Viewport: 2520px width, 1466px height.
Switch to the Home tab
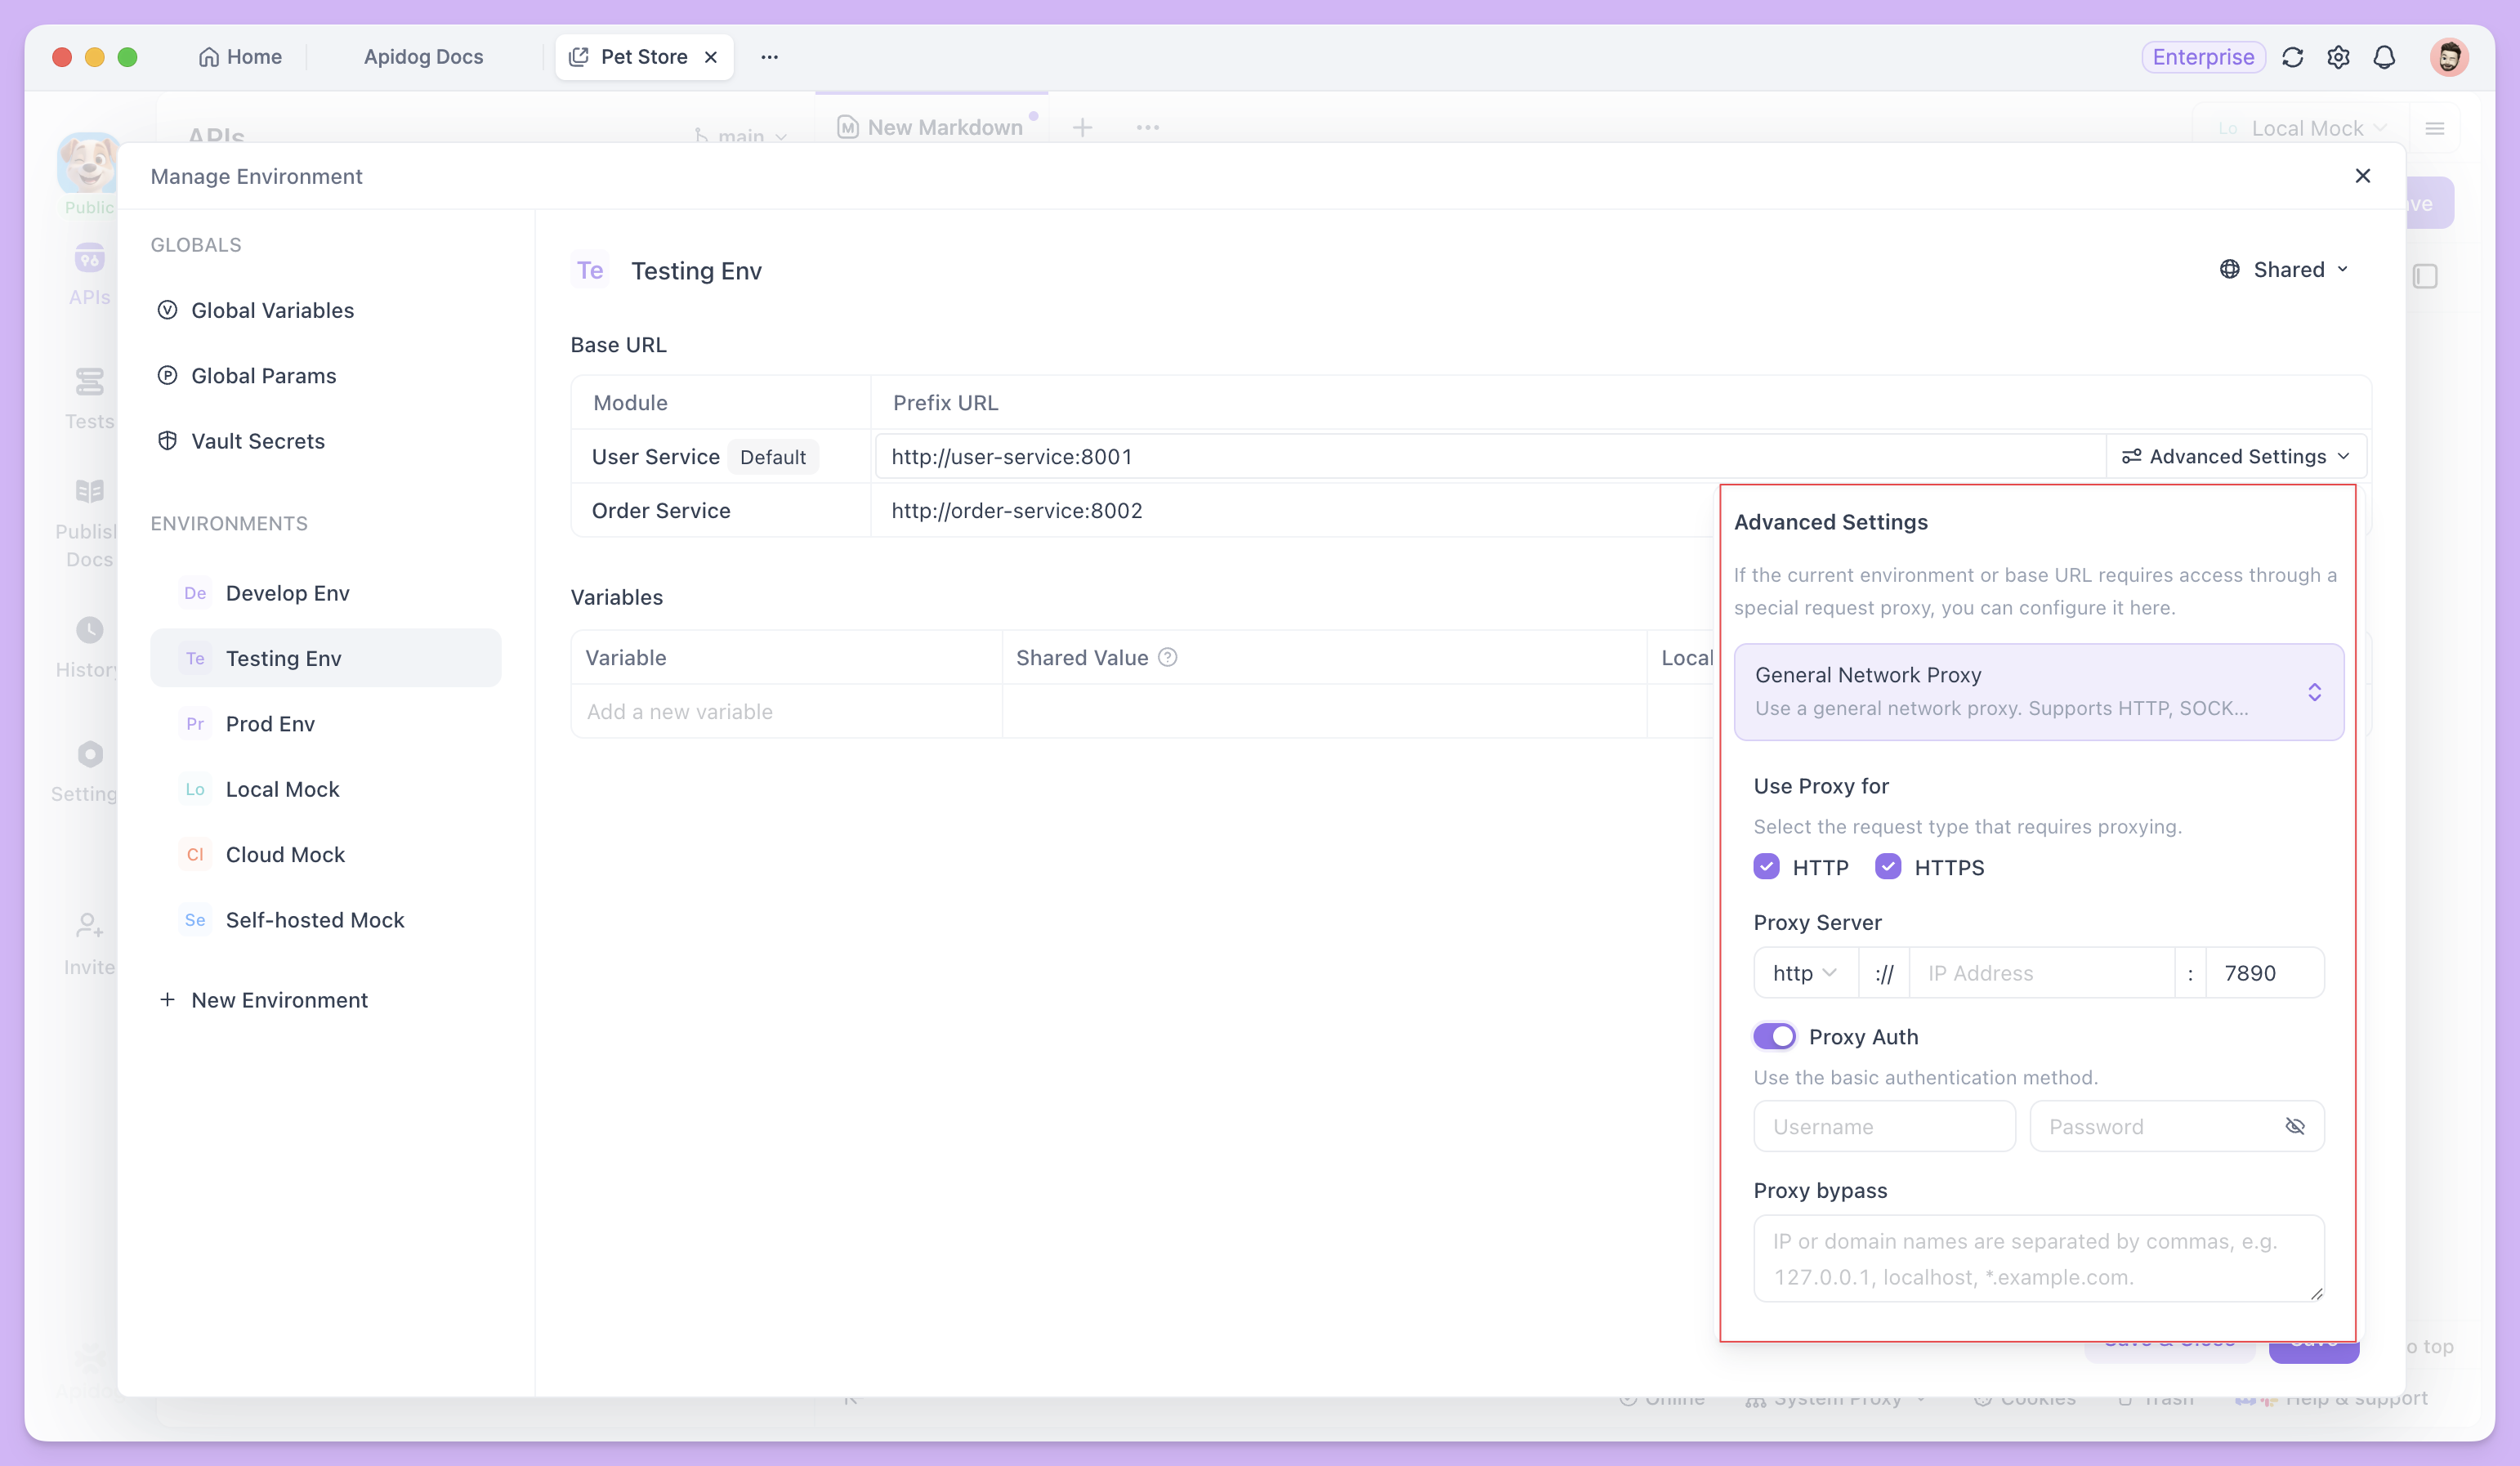(239, 57)
